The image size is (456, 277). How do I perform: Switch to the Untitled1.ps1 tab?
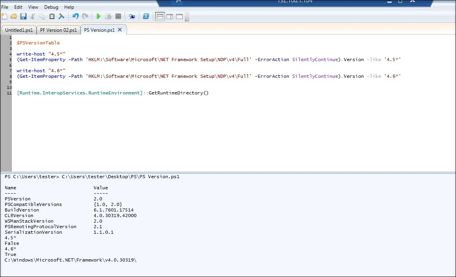point(19,30)
